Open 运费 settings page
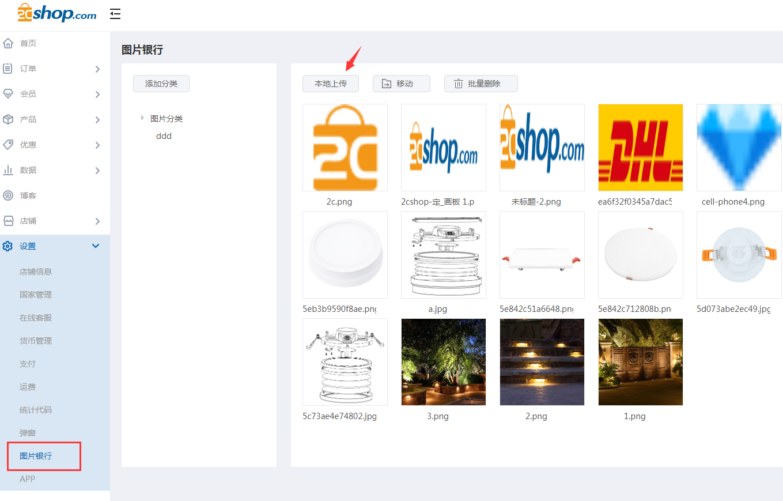 28,387
